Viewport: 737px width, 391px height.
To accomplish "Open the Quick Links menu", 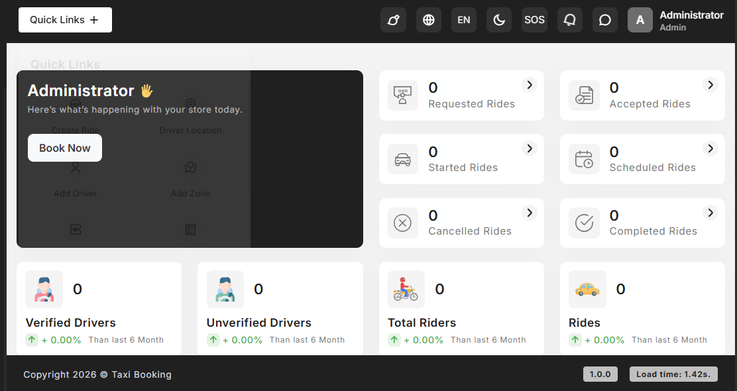I will (x=65, y=20).
